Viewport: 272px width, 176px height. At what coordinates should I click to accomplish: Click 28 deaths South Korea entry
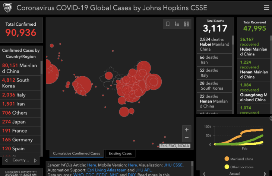pyautogui.click(x=214, y=86)
